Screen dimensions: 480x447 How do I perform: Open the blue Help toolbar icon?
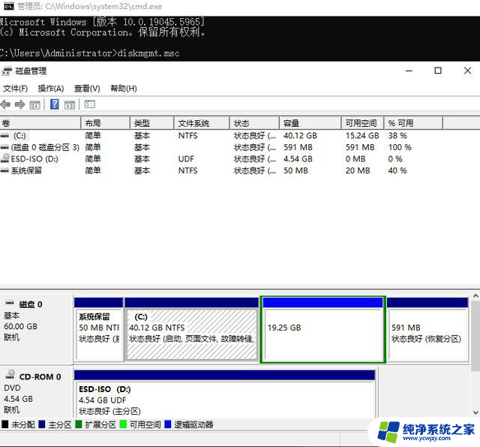[x=55, y=104]
